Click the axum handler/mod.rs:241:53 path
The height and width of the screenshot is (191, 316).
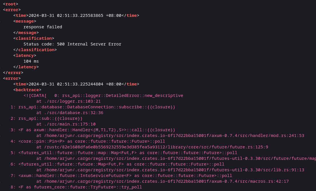170,136
